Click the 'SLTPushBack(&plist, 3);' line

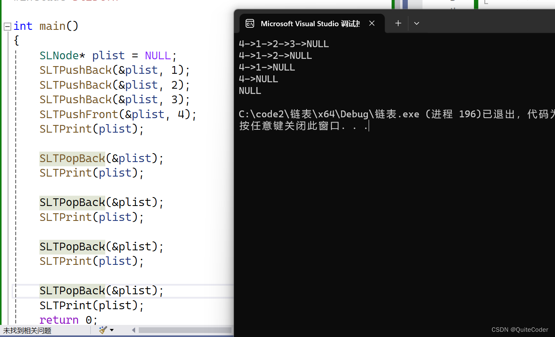(115, 100)
